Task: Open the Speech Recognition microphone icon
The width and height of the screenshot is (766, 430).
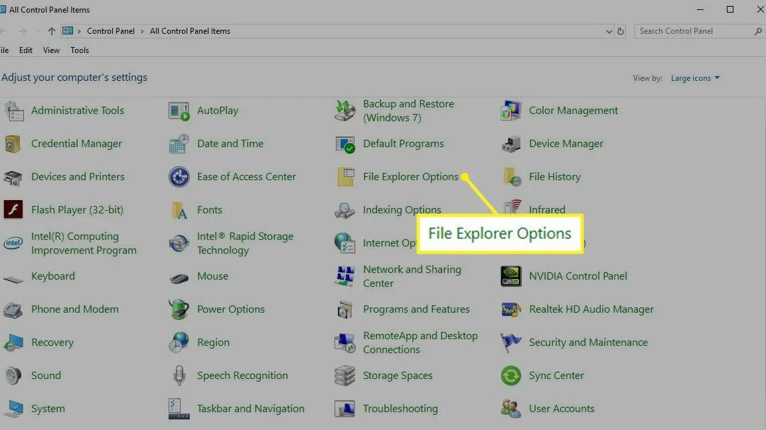Action: tap(179, 376)
